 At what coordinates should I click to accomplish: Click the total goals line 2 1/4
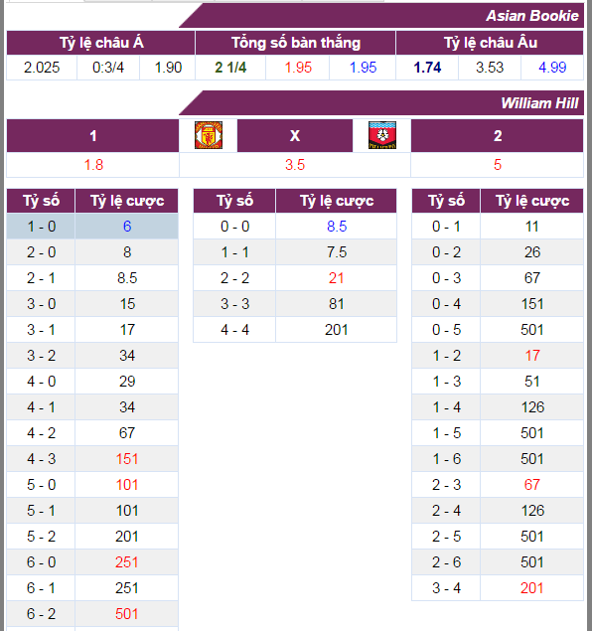click(x=230, y=68)
